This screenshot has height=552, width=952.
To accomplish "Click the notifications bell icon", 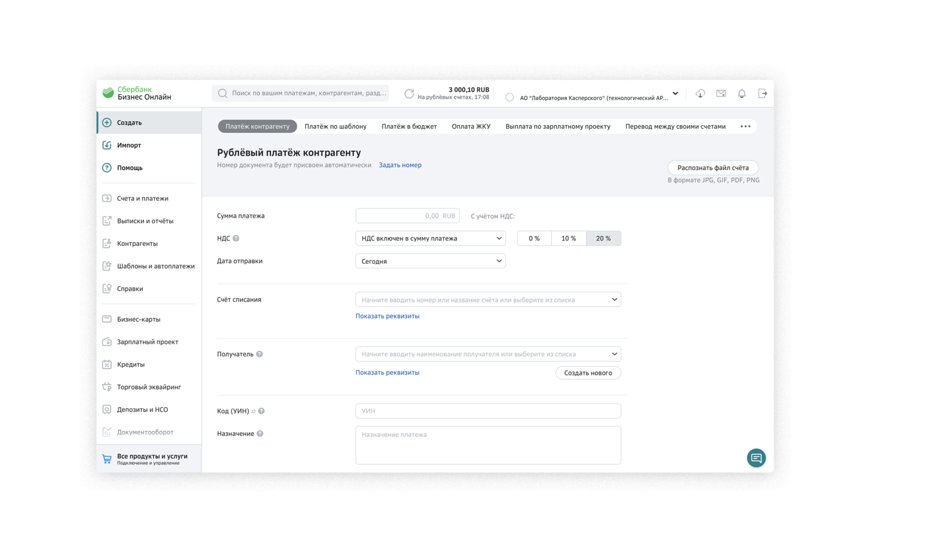I will [742, 94].
